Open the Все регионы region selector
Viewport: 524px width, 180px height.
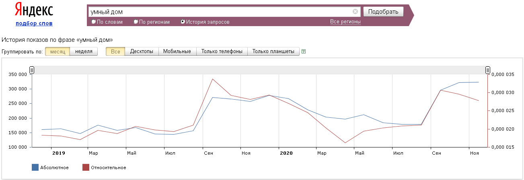pyautogui.click(x=345, y=21)
